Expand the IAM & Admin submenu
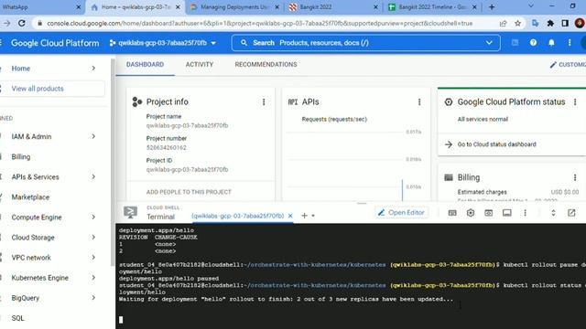 [93, 136]
